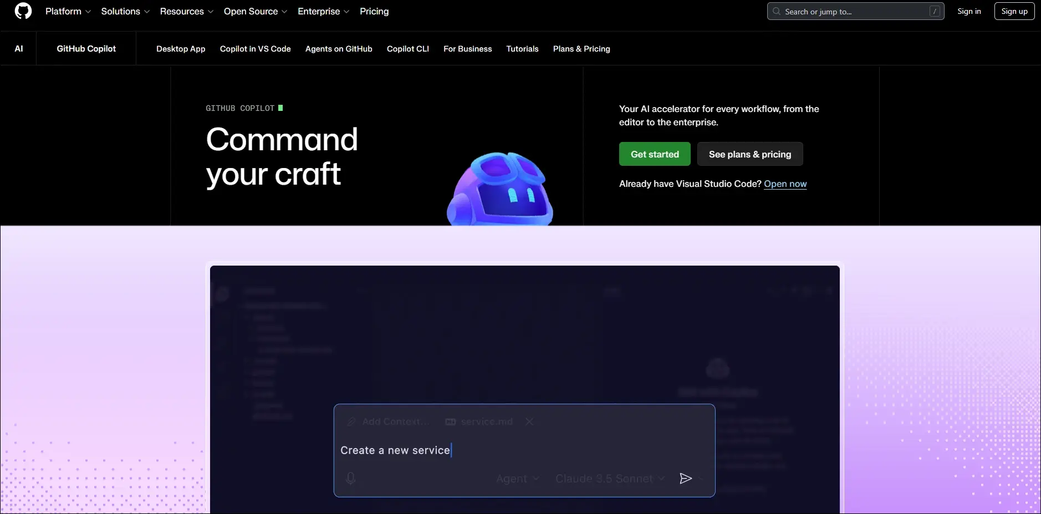Open the Resources dropdown
Viewport: 1041px width, 514px height.
(187, 11)
